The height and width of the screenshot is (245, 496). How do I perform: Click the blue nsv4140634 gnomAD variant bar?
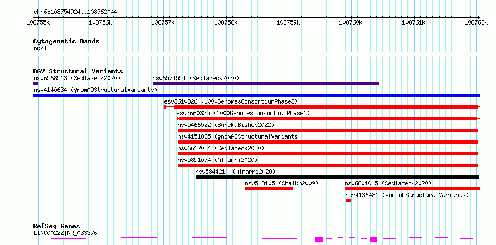(x=256, y=95)
